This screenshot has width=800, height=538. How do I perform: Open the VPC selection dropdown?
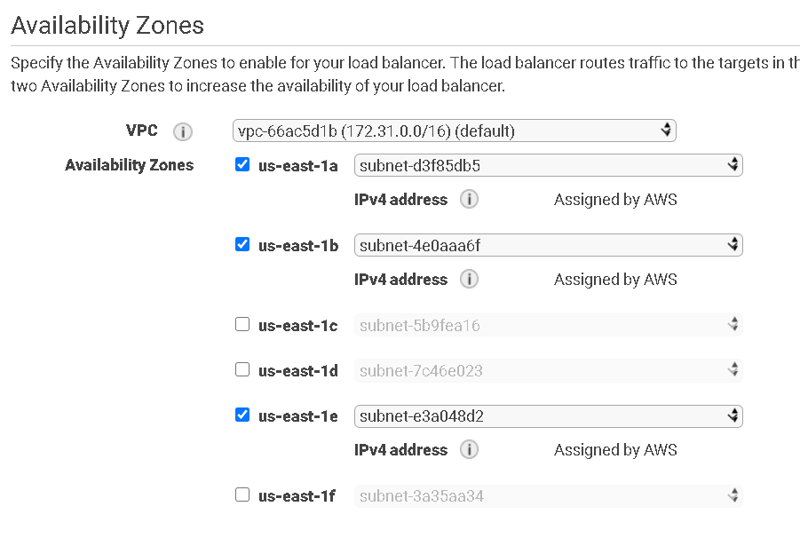pyautogui.click(x=453, y=130)
